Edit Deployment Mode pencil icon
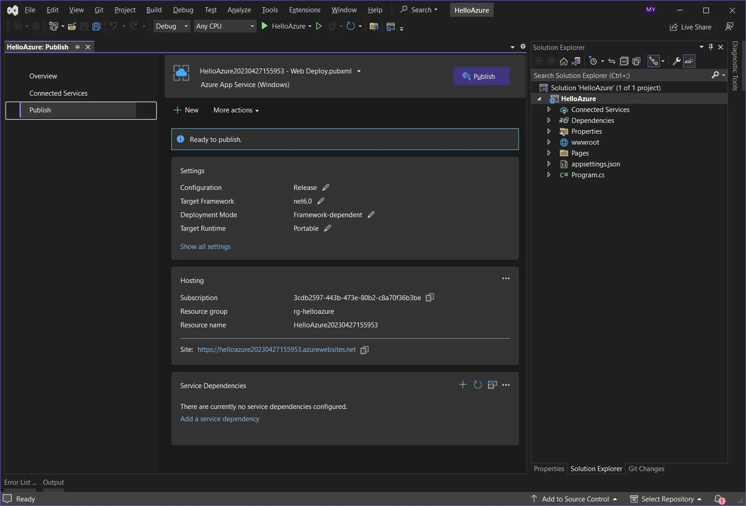746x506 pixels. point(371,214)
